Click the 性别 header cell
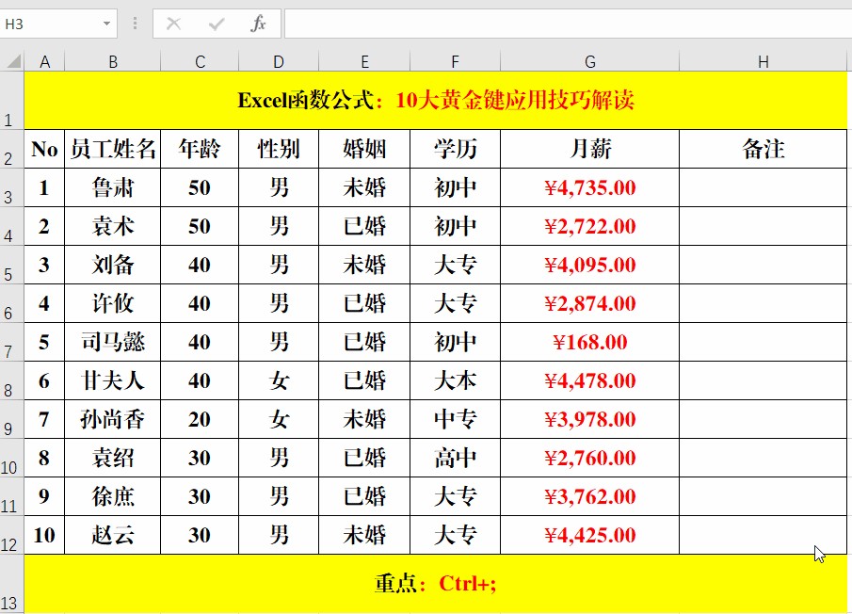Image resolution: width=852 pixels, height=614 pixels. tap(279, 149)
